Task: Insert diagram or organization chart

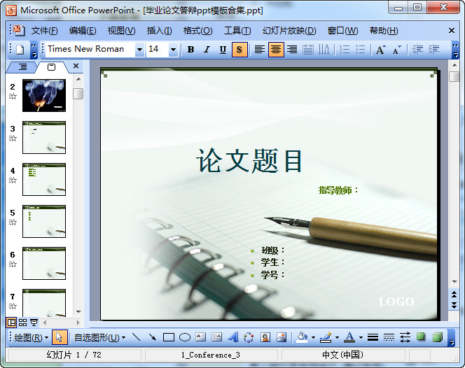Action: pyautogui.click(x=249, y=337)
